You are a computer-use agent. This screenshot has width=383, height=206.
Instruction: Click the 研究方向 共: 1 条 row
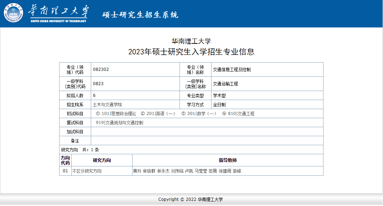tap(191, 150)
